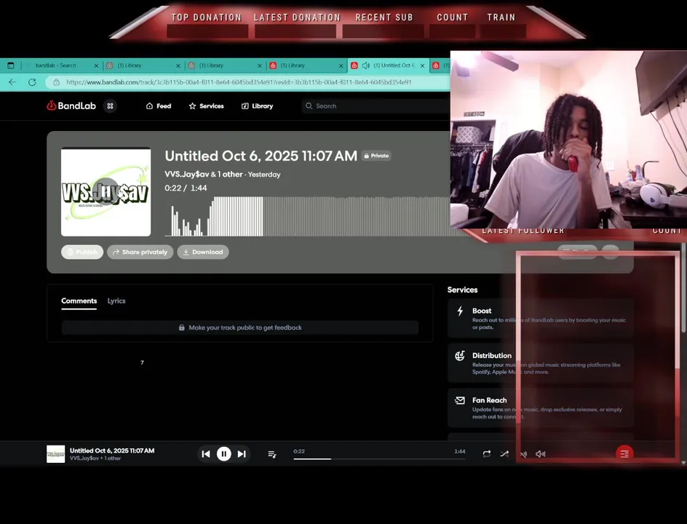
Task: Seek within the track waveform
Action: (307, 216)
